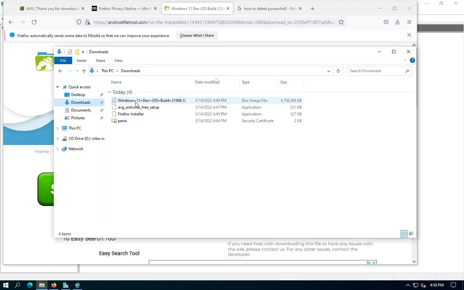Viewport: 464px width, 290px height.
Task: Open Firefox downloads panel arrow
Action: 397,22
